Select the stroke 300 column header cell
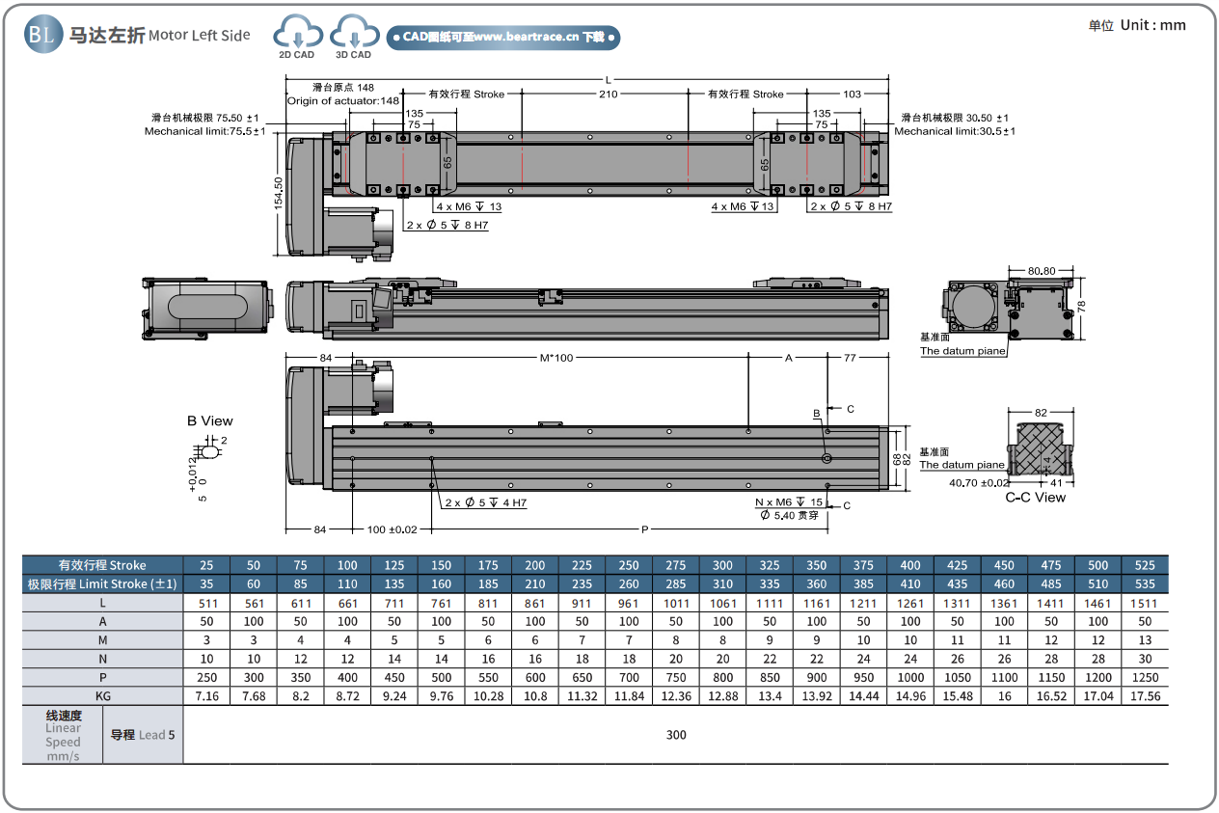The width and height of the screenshot is (1219, 813). (x=722, y=565)
